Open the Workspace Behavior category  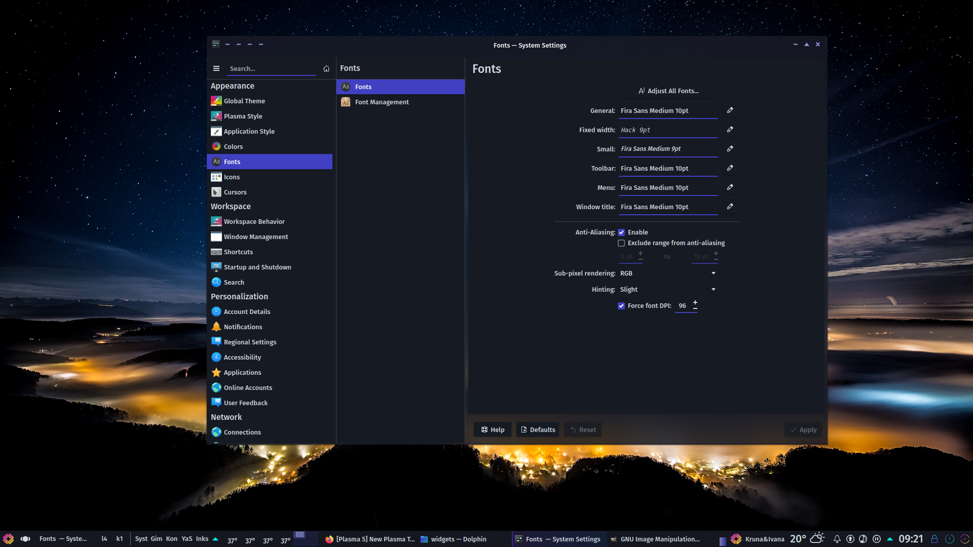[x=270, y=222]
